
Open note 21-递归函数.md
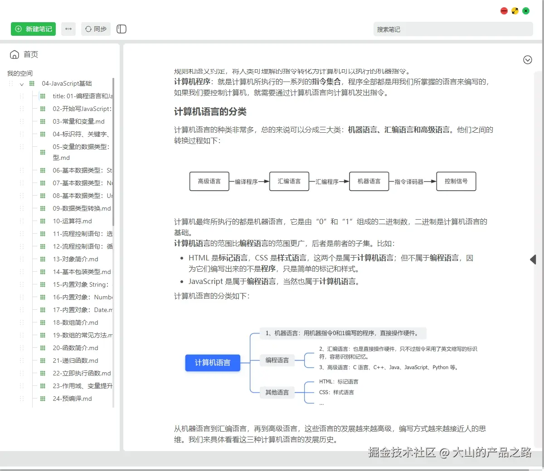click(x=75, y=360)
